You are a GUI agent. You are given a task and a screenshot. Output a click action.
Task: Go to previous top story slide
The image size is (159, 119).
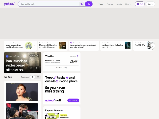pyautogui.click(x=31, y=68)
